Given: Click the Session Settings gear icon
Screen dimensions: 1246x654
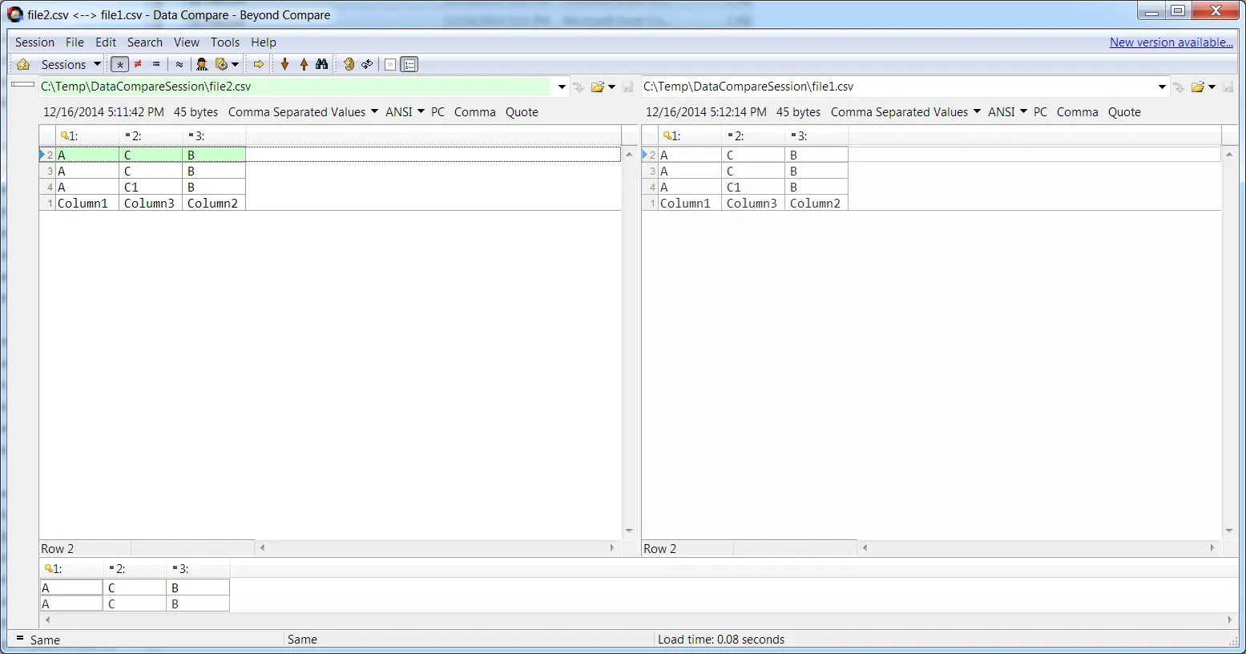Looking at the screenshot, I should tap(222, 64).
